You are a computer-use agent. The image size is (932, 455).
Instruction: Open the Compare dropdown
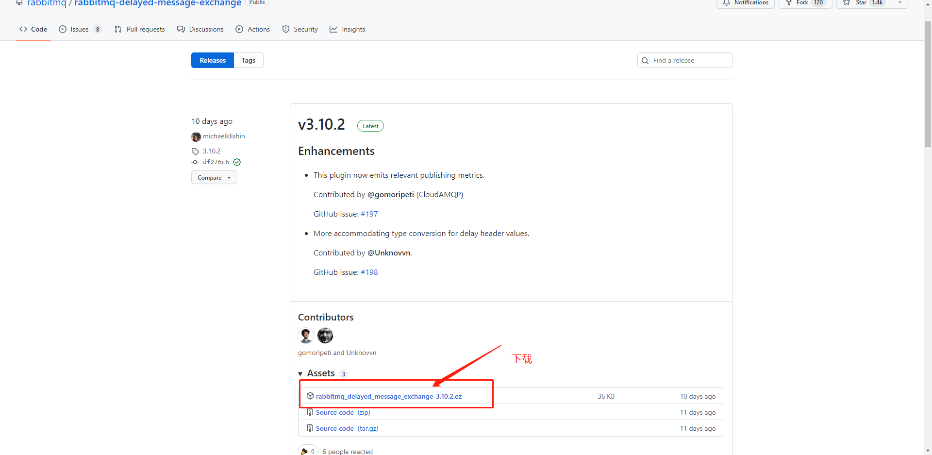click(x=214, y=177)
